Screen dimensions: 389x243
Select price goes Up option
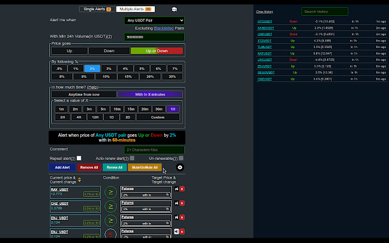[69, 51]
